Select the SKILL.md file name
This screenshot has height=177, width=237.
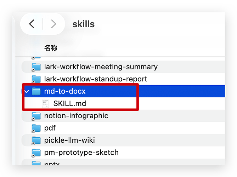70,104
